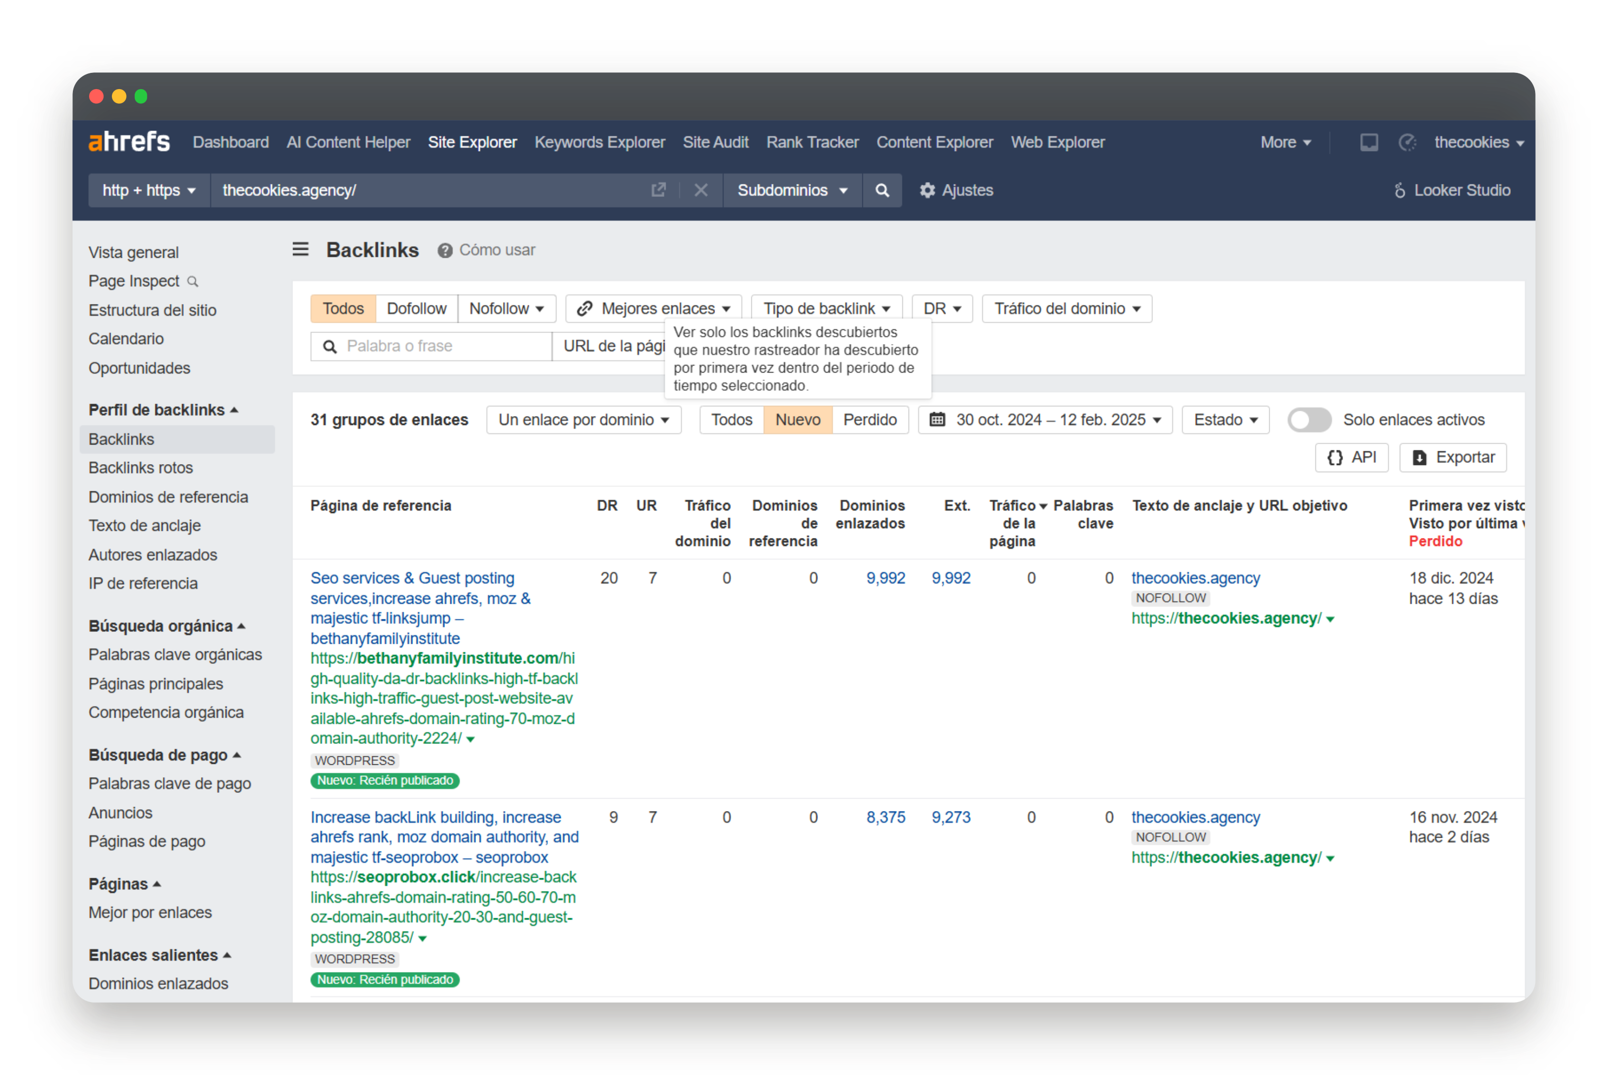Viewport: 1608px width, 1075px height.
Task: Open the date range dropdown
Action: pyautogui.click(x=1045, y=420)
